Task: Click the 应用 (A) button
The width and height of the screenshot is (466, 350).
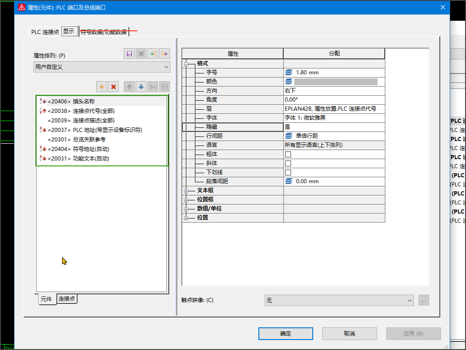Action: click(x=413, y=334)
